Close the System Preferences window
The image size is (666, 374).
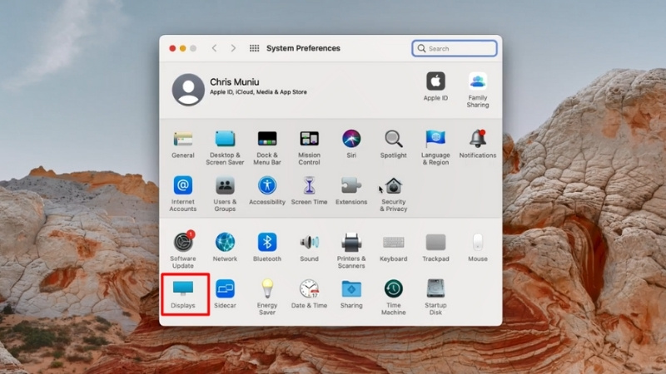[172, 48]
